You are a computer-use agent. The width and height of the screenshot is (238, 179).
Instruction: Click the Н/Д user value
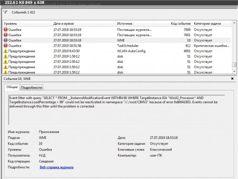coord(42,155)
